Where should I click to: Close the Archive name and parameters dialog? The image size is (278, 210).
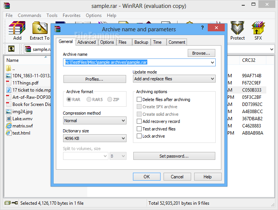[x=216, y=28]
